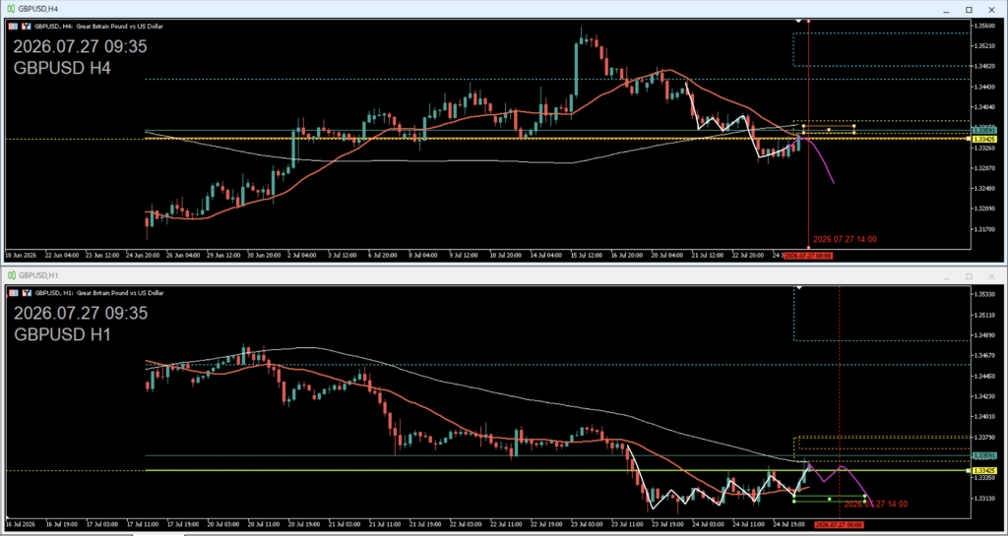This screenshot has height=536, width=1008.
Task: Click the 1.33591 price tag on H4 scale
Action: [x=983, y=130]
